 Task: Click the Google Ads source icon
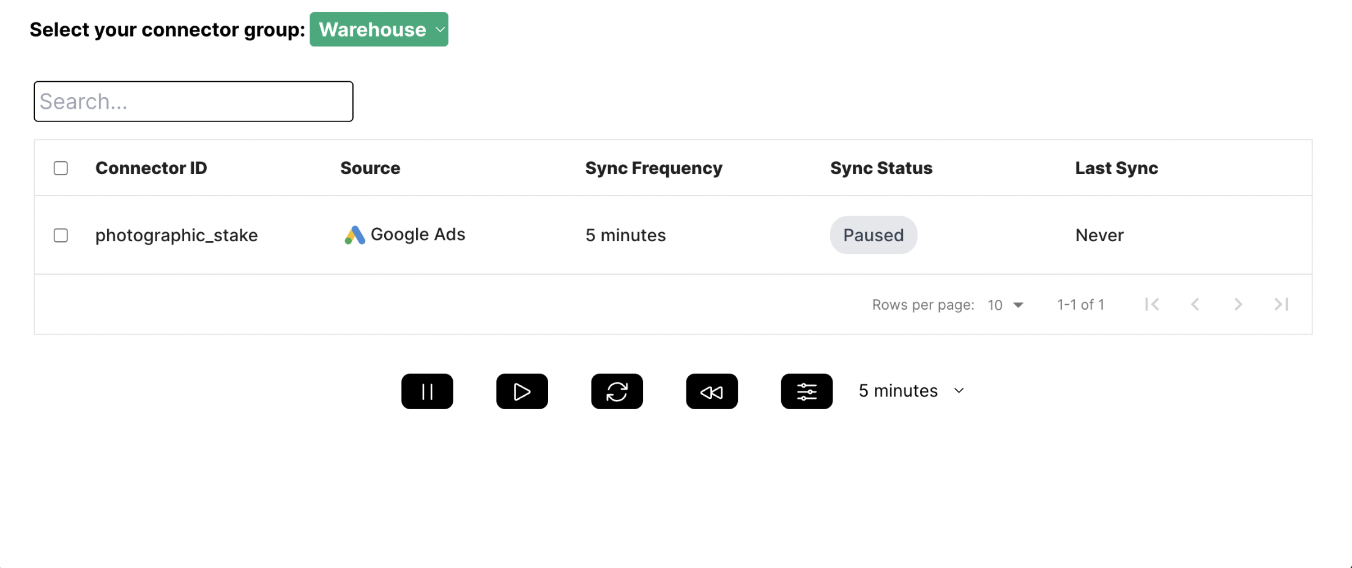pos(355,235)
